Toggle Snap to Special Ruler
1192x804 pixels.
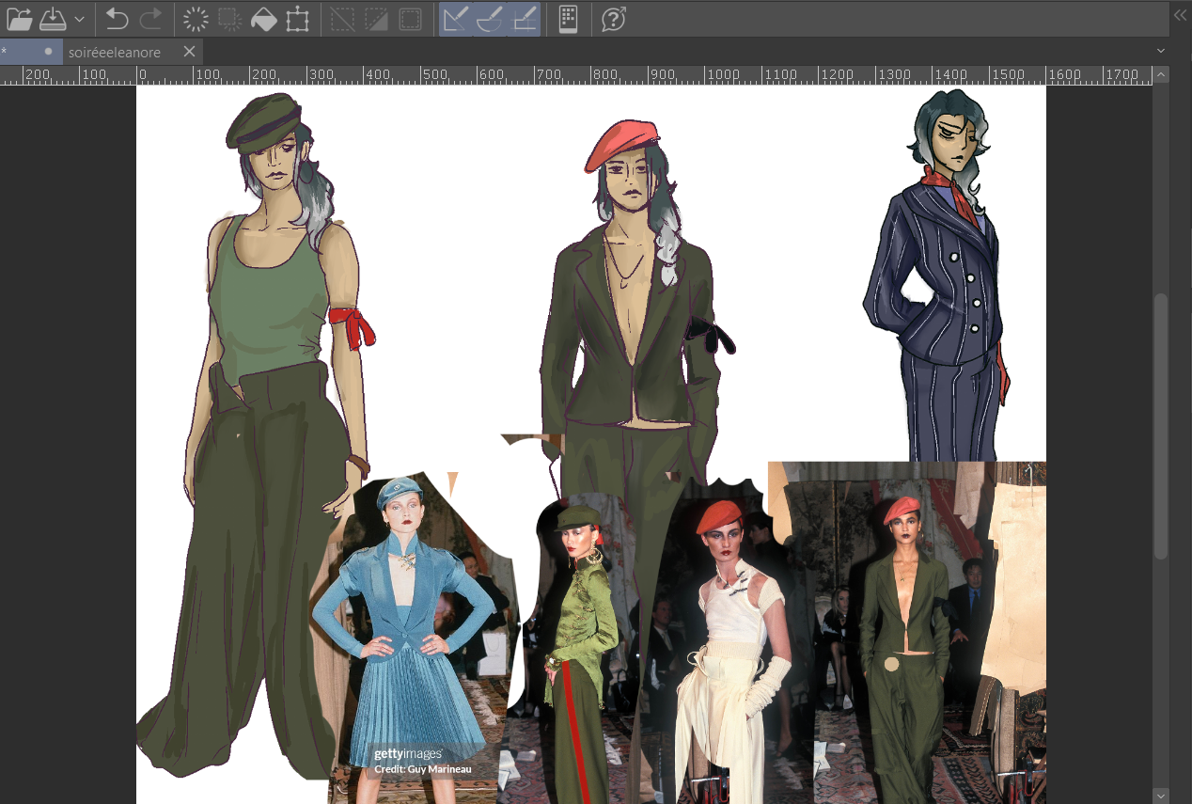[x=490, y=19]
